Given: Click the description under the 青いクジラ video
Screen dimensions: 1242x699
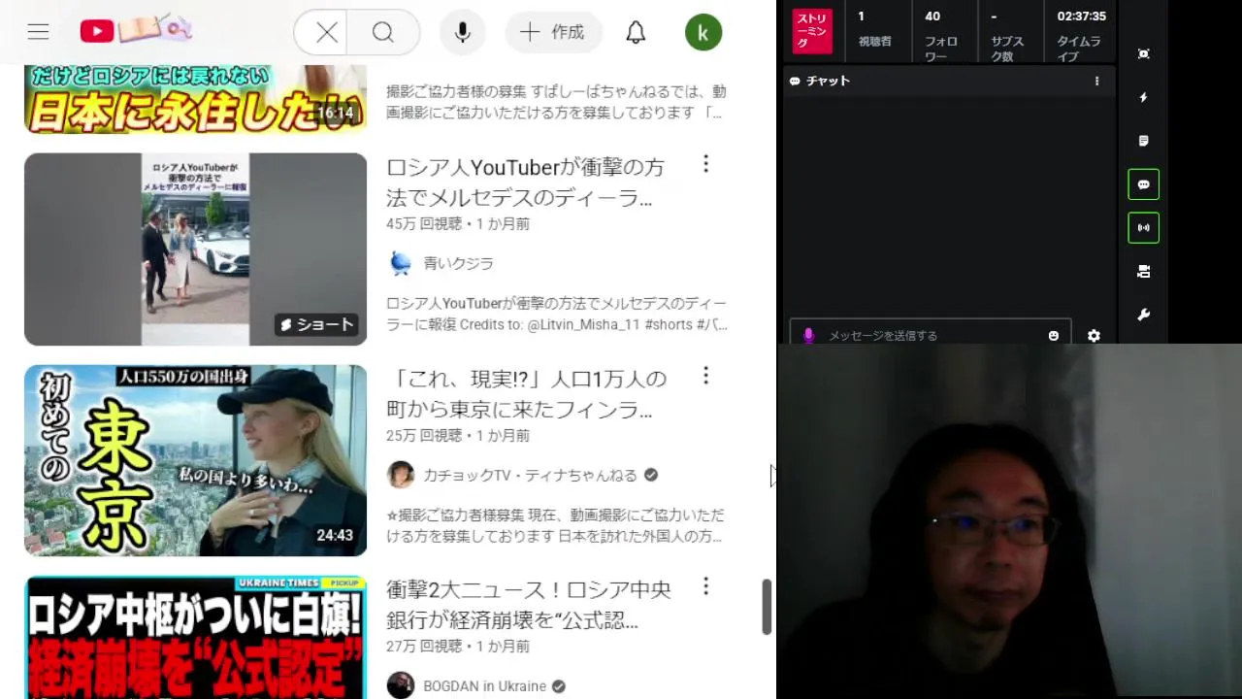Looking at the screenshot, I should coord(557,315).
